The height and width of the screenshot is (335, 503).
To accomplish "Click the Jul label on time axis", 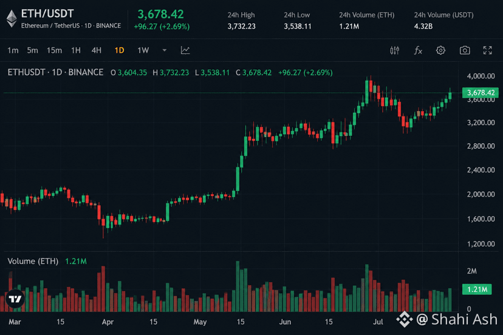I will [378, 322].
